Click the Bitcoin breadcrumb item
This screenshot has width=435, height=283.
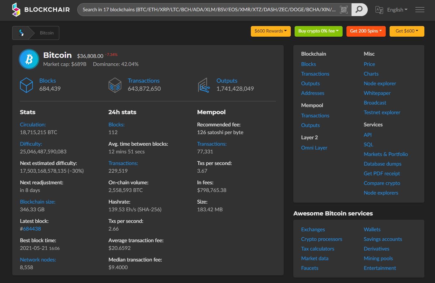47,33
